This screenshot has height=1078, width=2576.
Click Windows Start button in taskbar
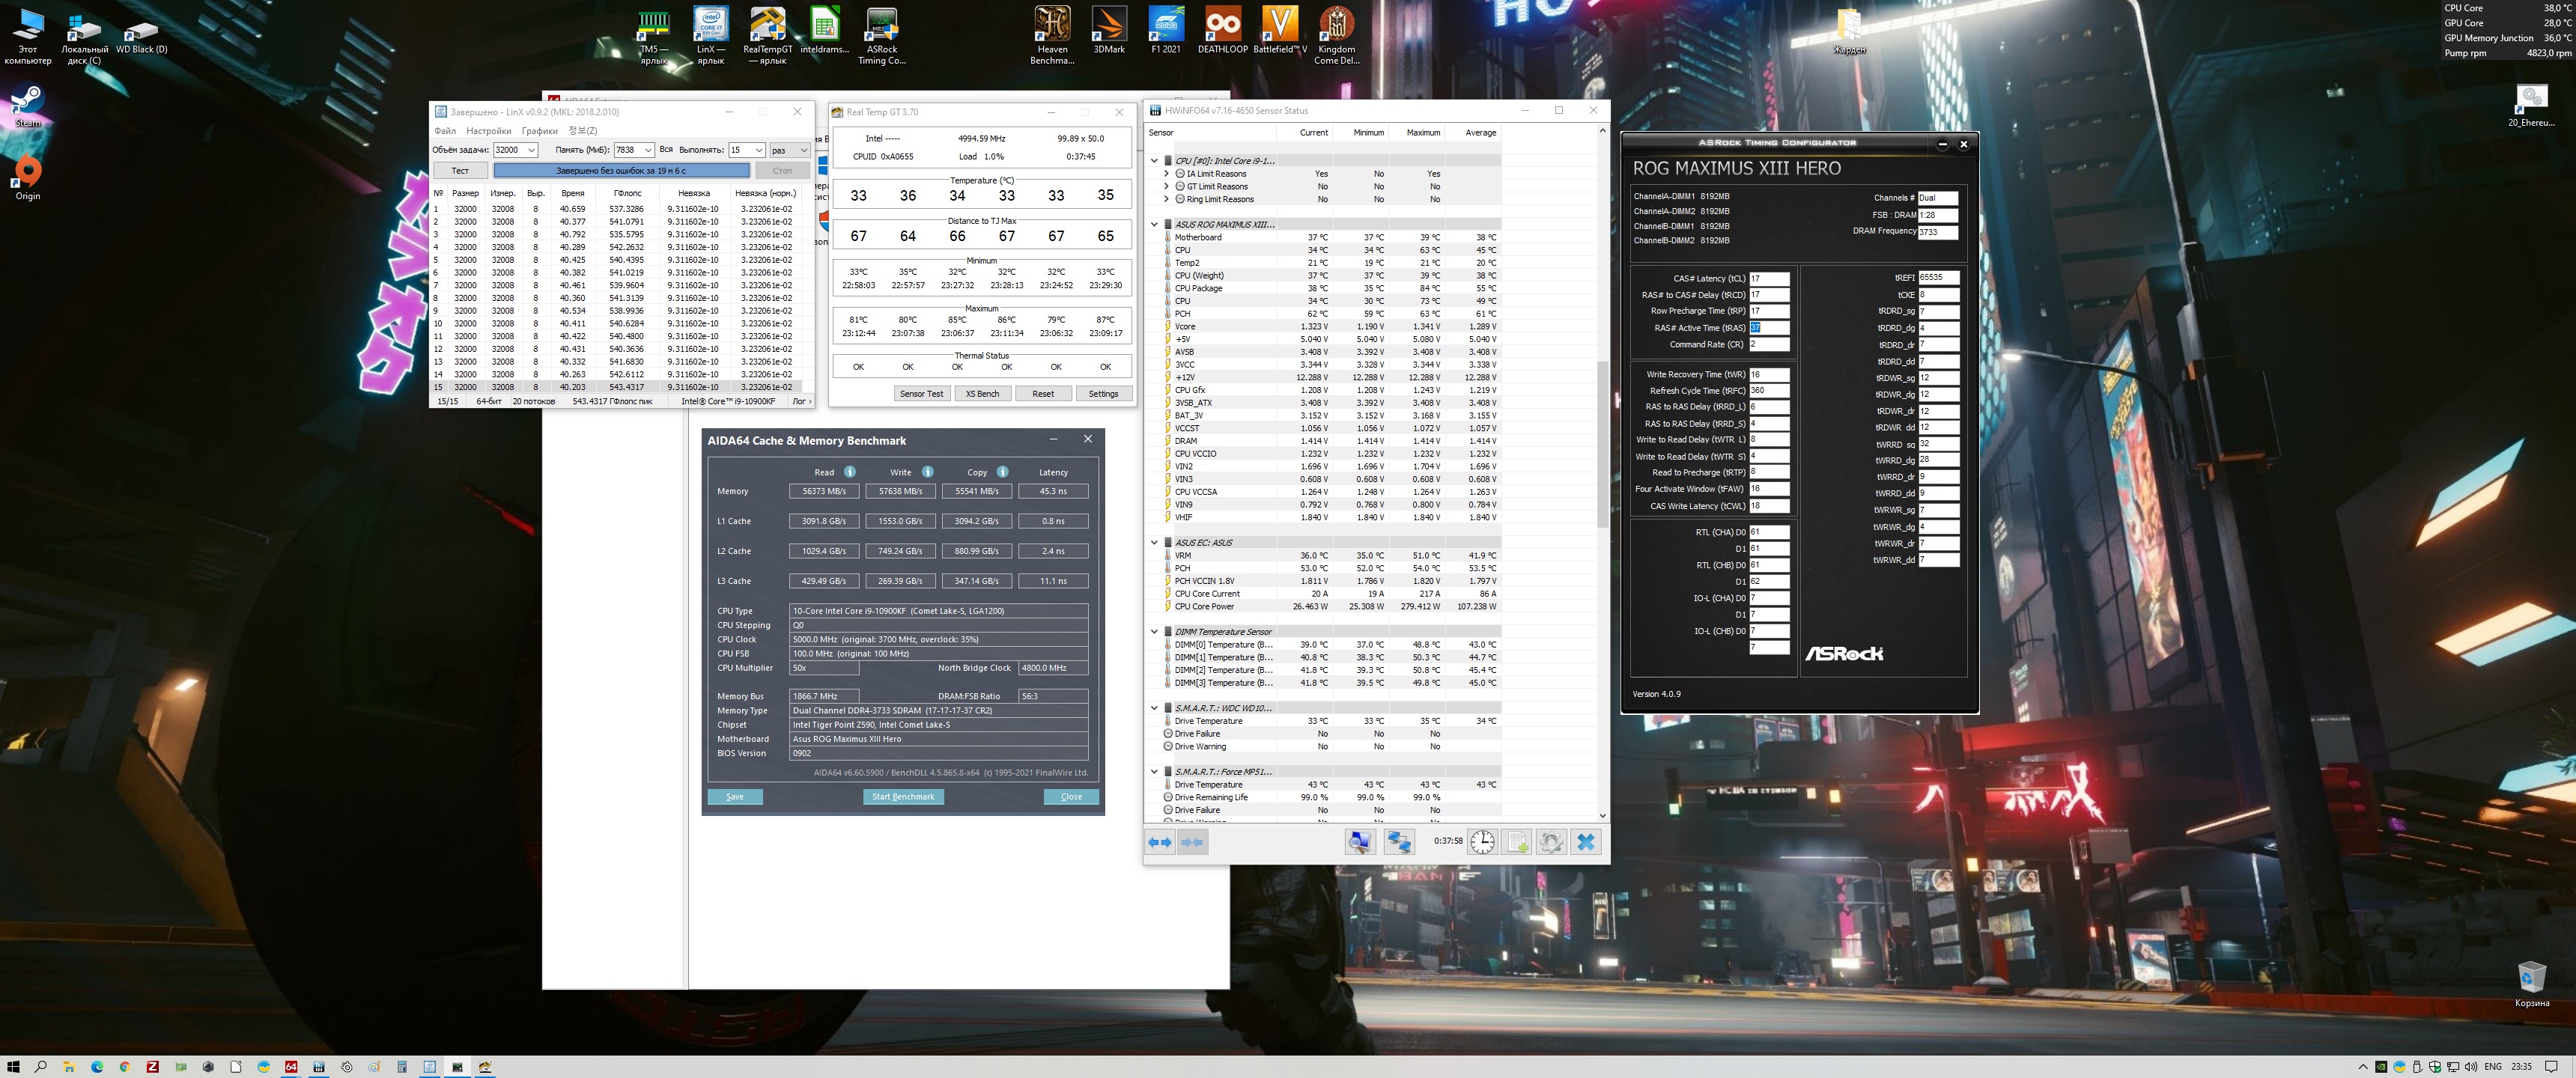coord(13,1066)
